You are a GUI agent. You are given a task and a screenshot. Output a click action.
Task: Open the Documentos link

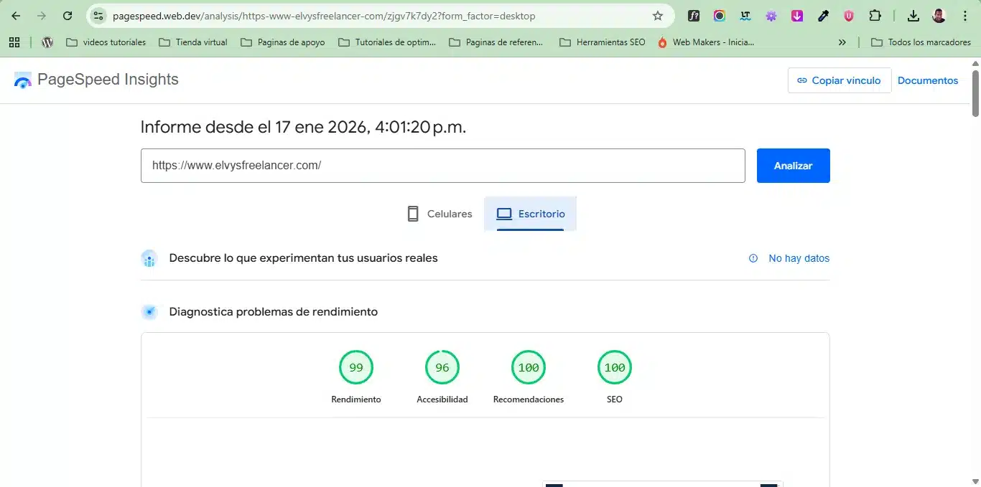928,80
